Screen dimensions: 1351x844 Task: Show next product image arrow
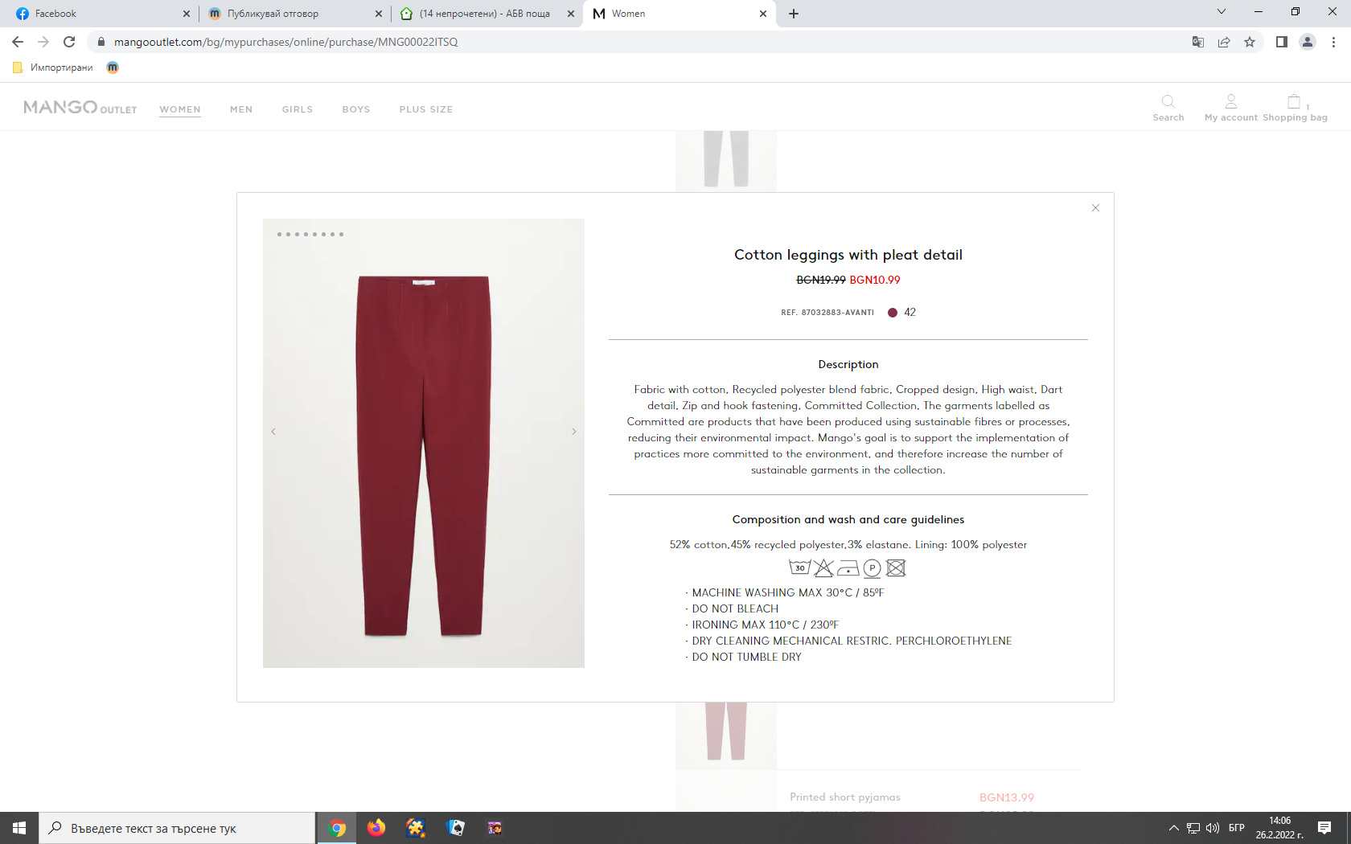point(573,432)
